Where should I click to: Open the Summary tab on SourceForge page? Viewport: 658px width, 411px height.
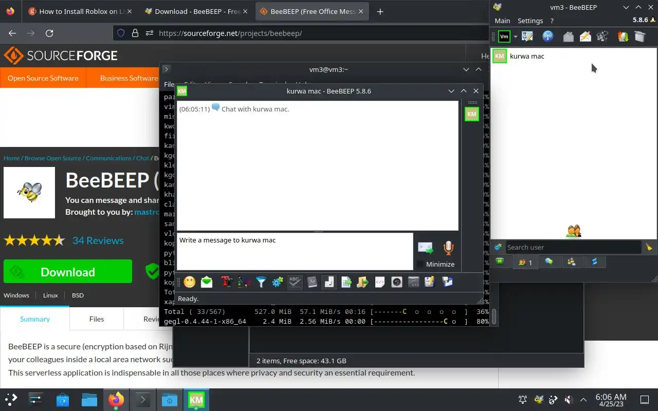35,319
